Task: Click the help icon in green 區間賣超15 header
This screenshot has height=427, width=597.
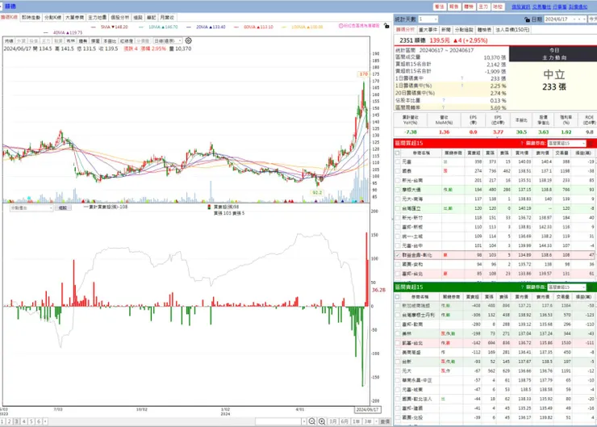Action: [522, 287]
